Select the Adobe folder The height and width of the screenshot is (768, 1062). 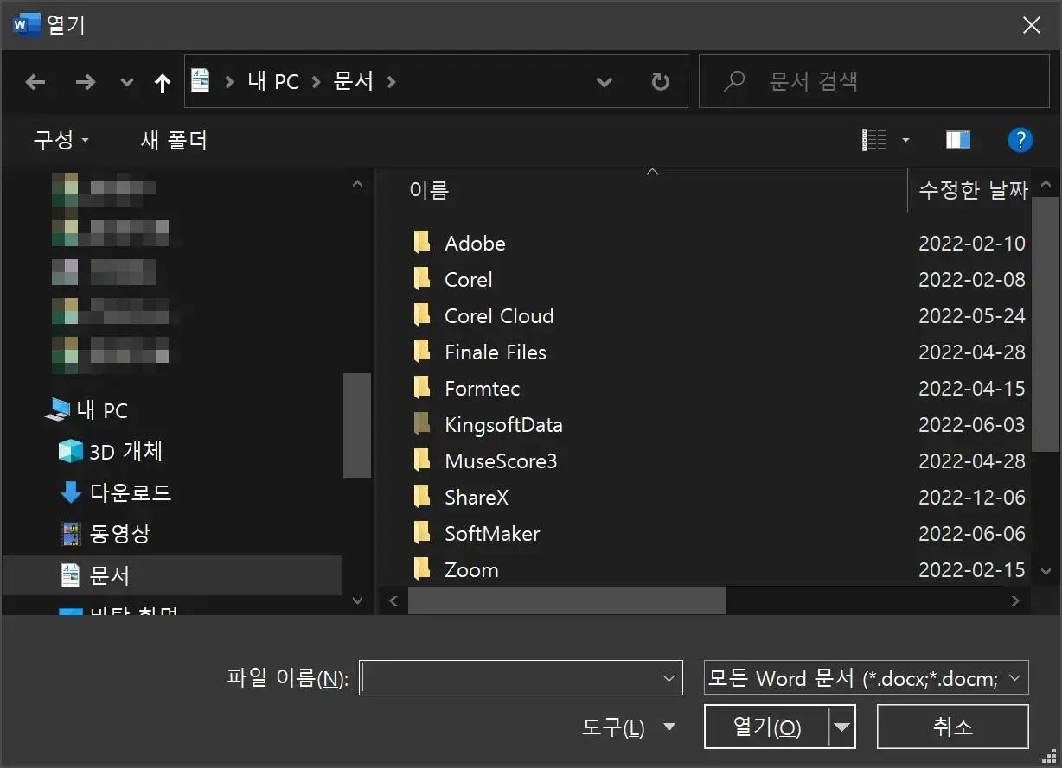coord(475,244)
